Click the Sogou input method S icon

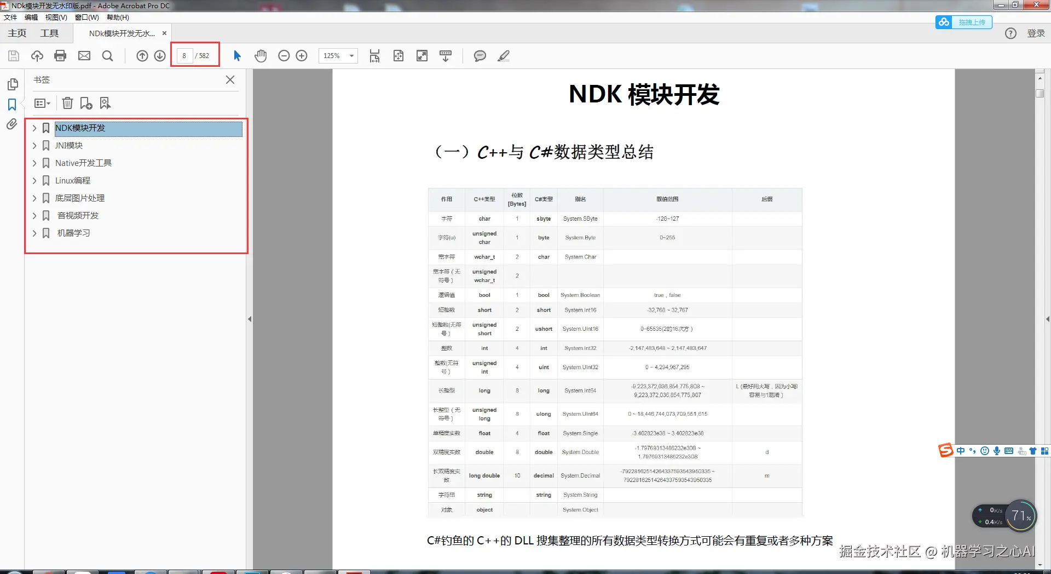[946, 450]
